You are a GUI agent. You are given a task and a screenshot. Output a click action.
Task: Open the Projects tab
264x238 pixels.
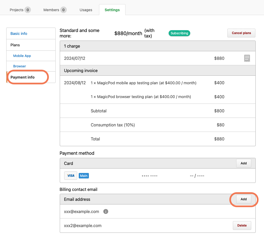tap(20, 10)
